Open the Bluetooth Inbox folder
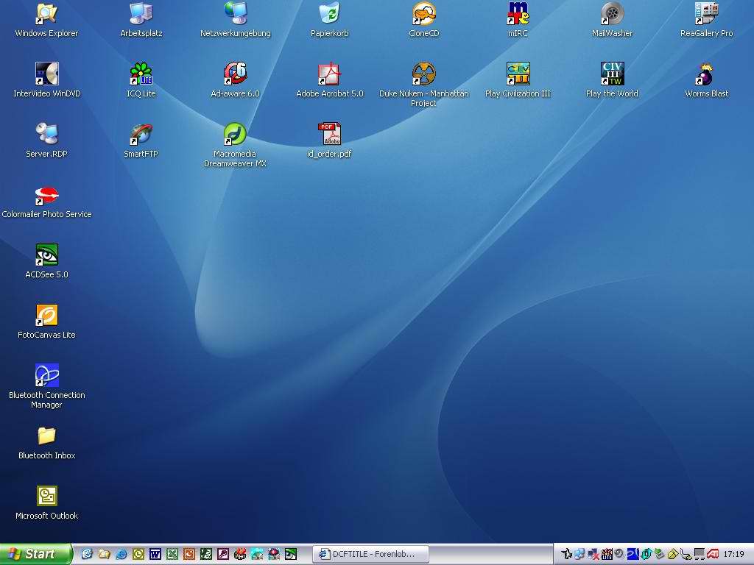This screenshot has height=565, width=754. [46, 436]
